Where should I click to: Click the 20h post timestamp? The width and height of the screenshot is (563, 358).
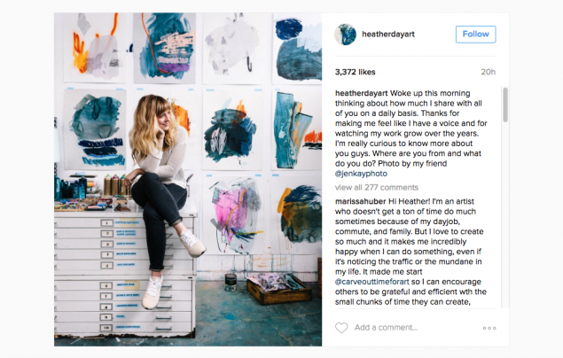click(488, 72)
